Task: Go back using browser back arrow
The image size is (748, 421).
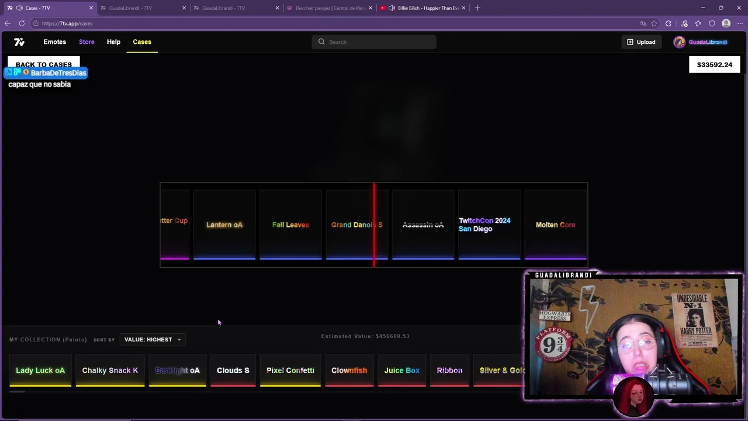Action: click(8, 23)
